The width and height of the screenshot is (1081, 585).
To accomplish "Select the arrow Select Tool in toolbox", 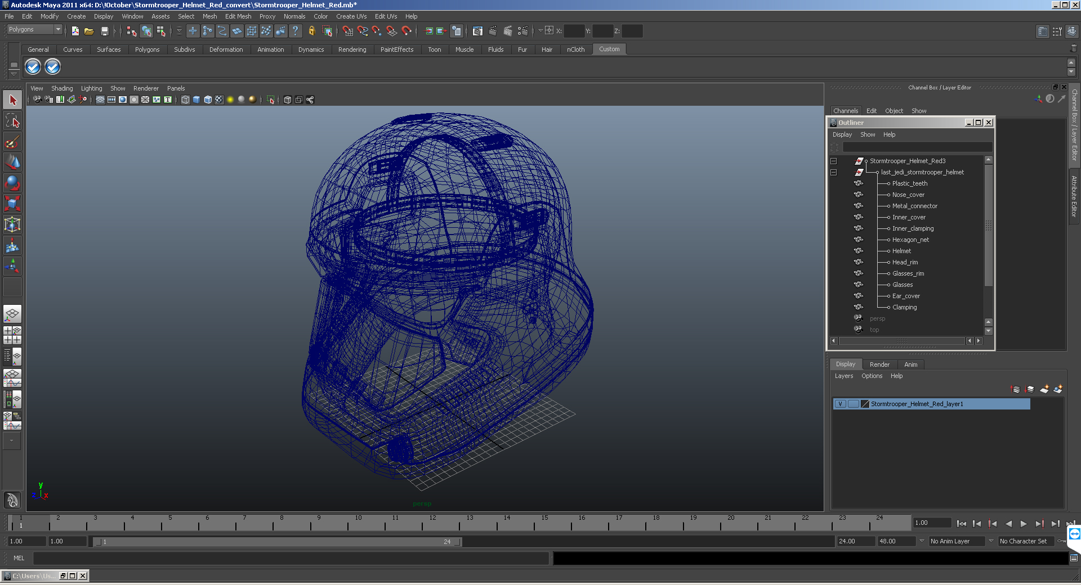I will [12, 100].
